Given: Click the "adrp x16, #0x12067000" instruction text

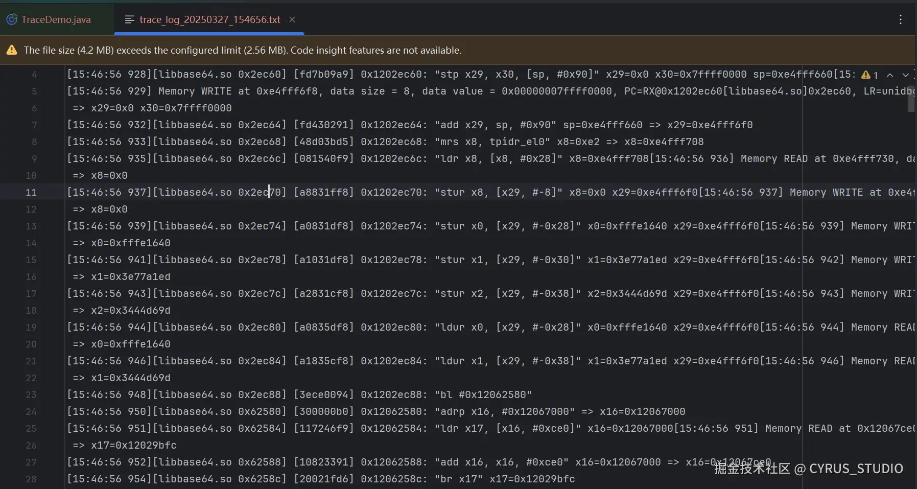Looking at the screenshot, I should 505,411.
